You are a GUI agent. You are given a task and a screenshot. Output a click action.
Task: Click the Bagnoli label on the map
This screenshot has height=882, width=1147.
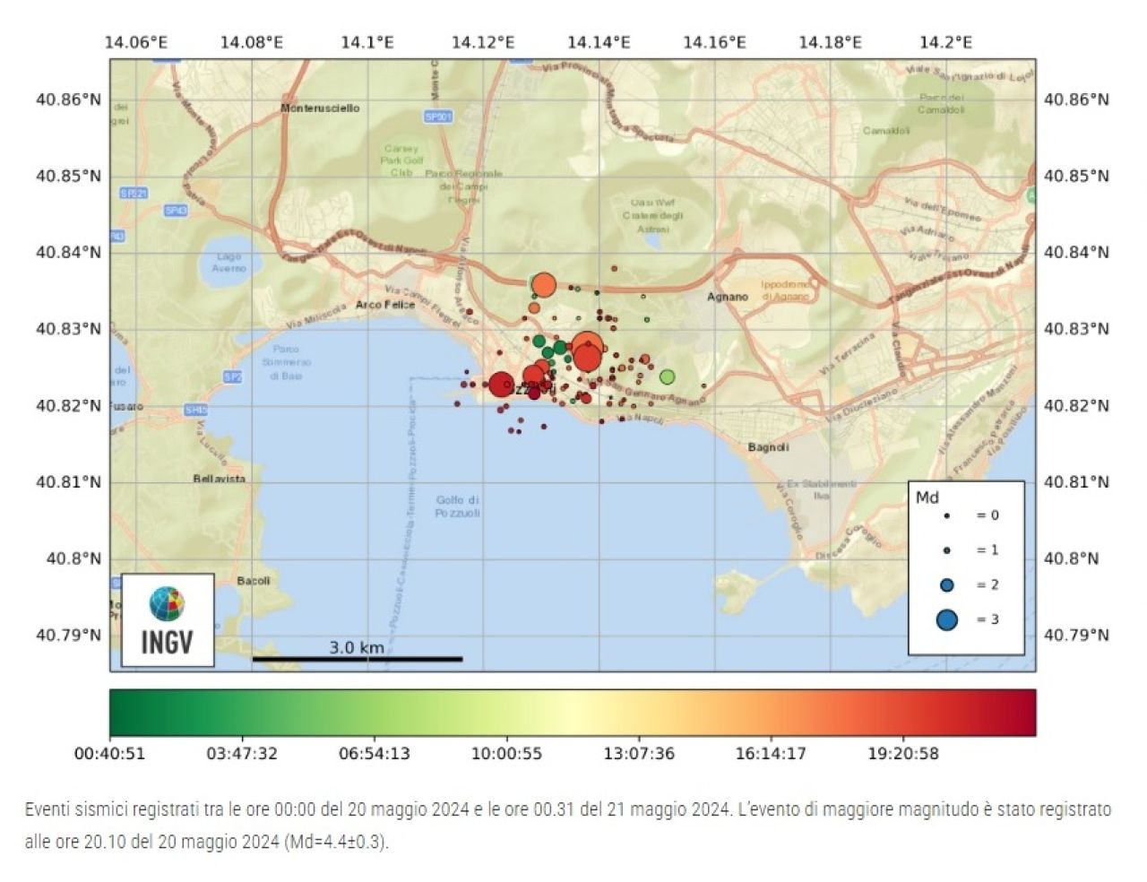pyautogui.click(x=768, y=447)
